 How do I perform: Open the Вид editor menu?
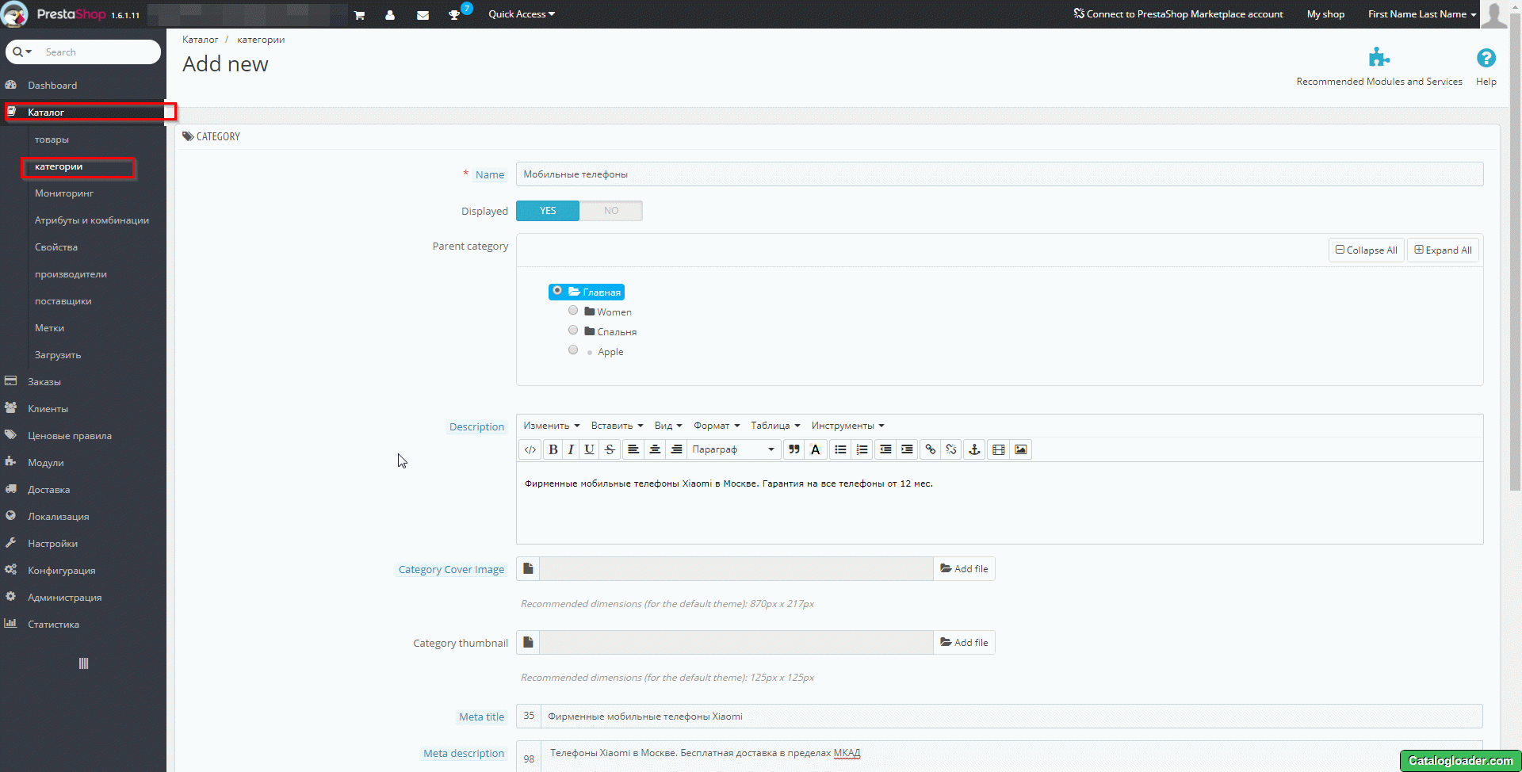668,426
